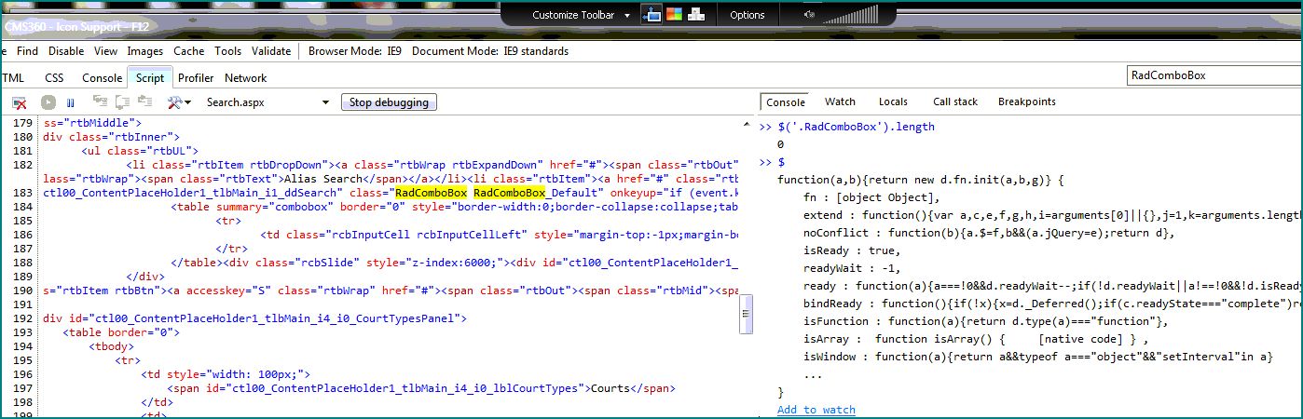Click the Step Into debugger icon
The width and height of the screenshot is (1303, 419).
click(99, 102)
